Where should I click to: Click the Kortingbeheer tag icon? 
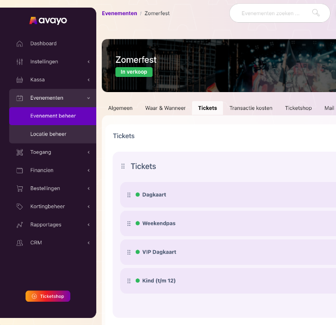tap(19, 206)
